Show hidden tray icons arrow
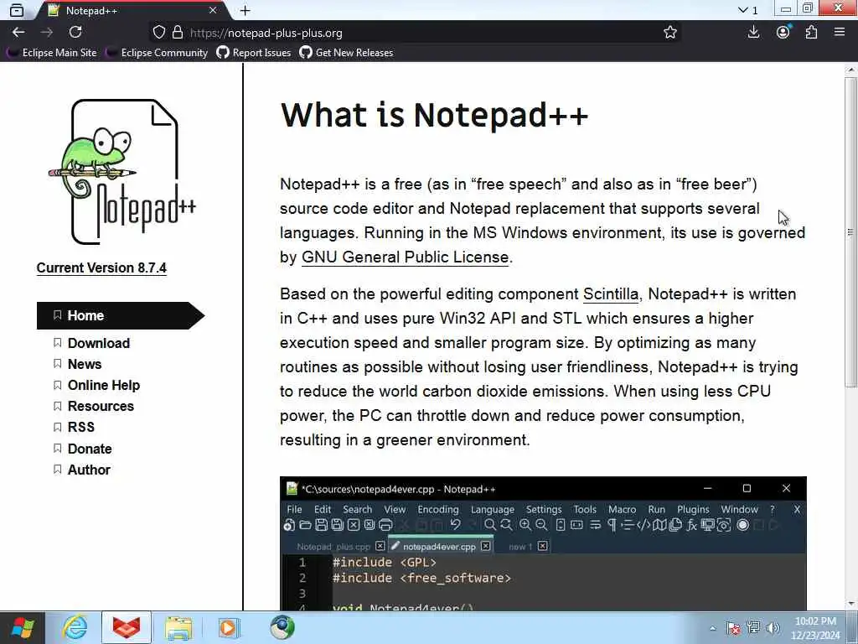This screenshot has width=858, height=644. click(712, 628)
